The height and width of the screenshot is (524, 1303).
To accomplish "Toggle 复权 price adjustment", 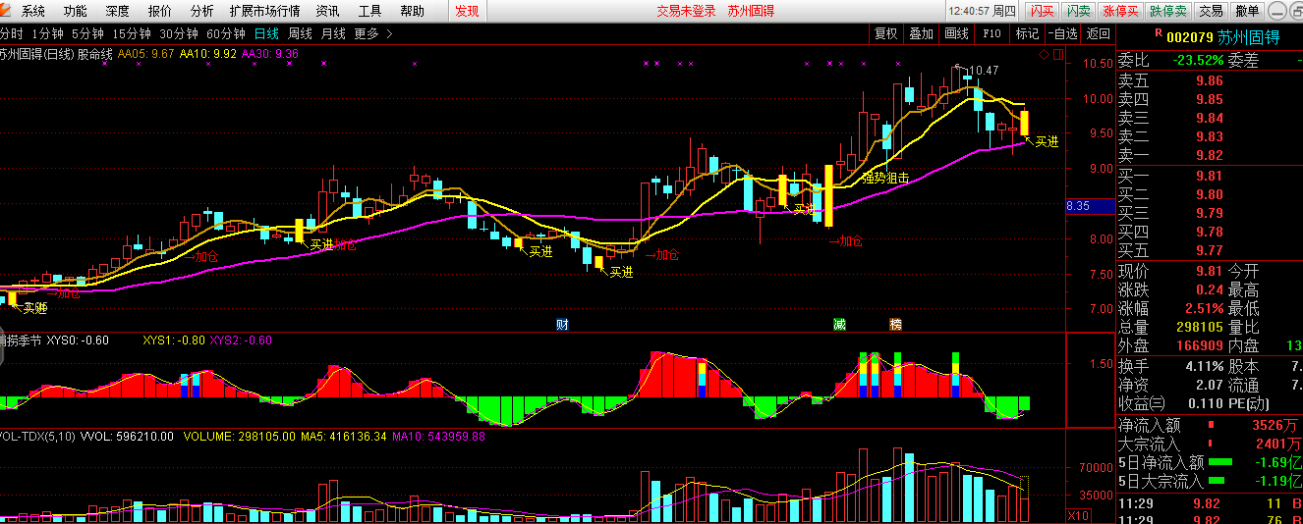I will pos(885,33).
